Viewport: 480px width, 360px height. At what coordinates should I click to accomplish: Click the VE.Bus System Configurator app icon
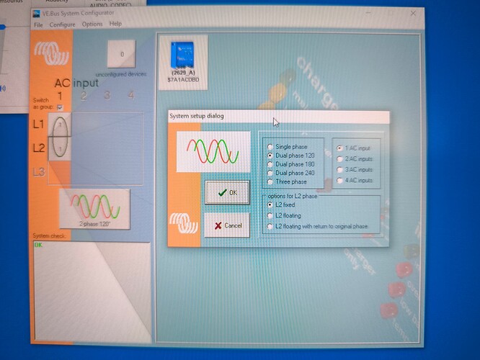(x=37, y=14)
